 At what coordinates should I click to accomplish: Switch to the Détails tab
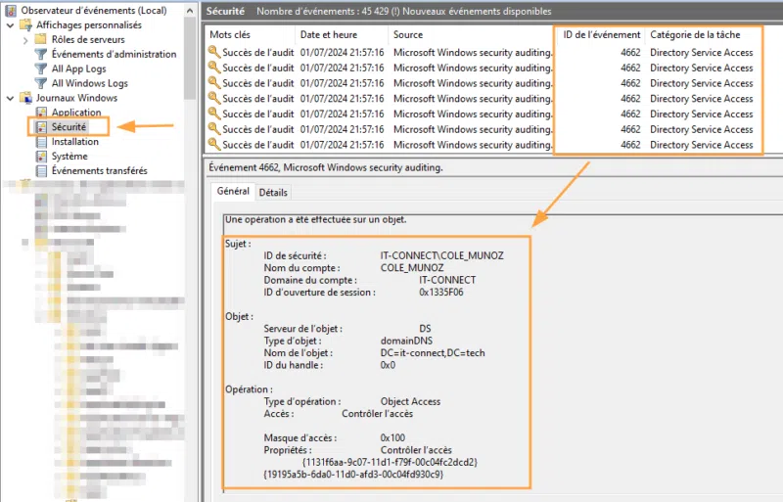pos(273,193)
